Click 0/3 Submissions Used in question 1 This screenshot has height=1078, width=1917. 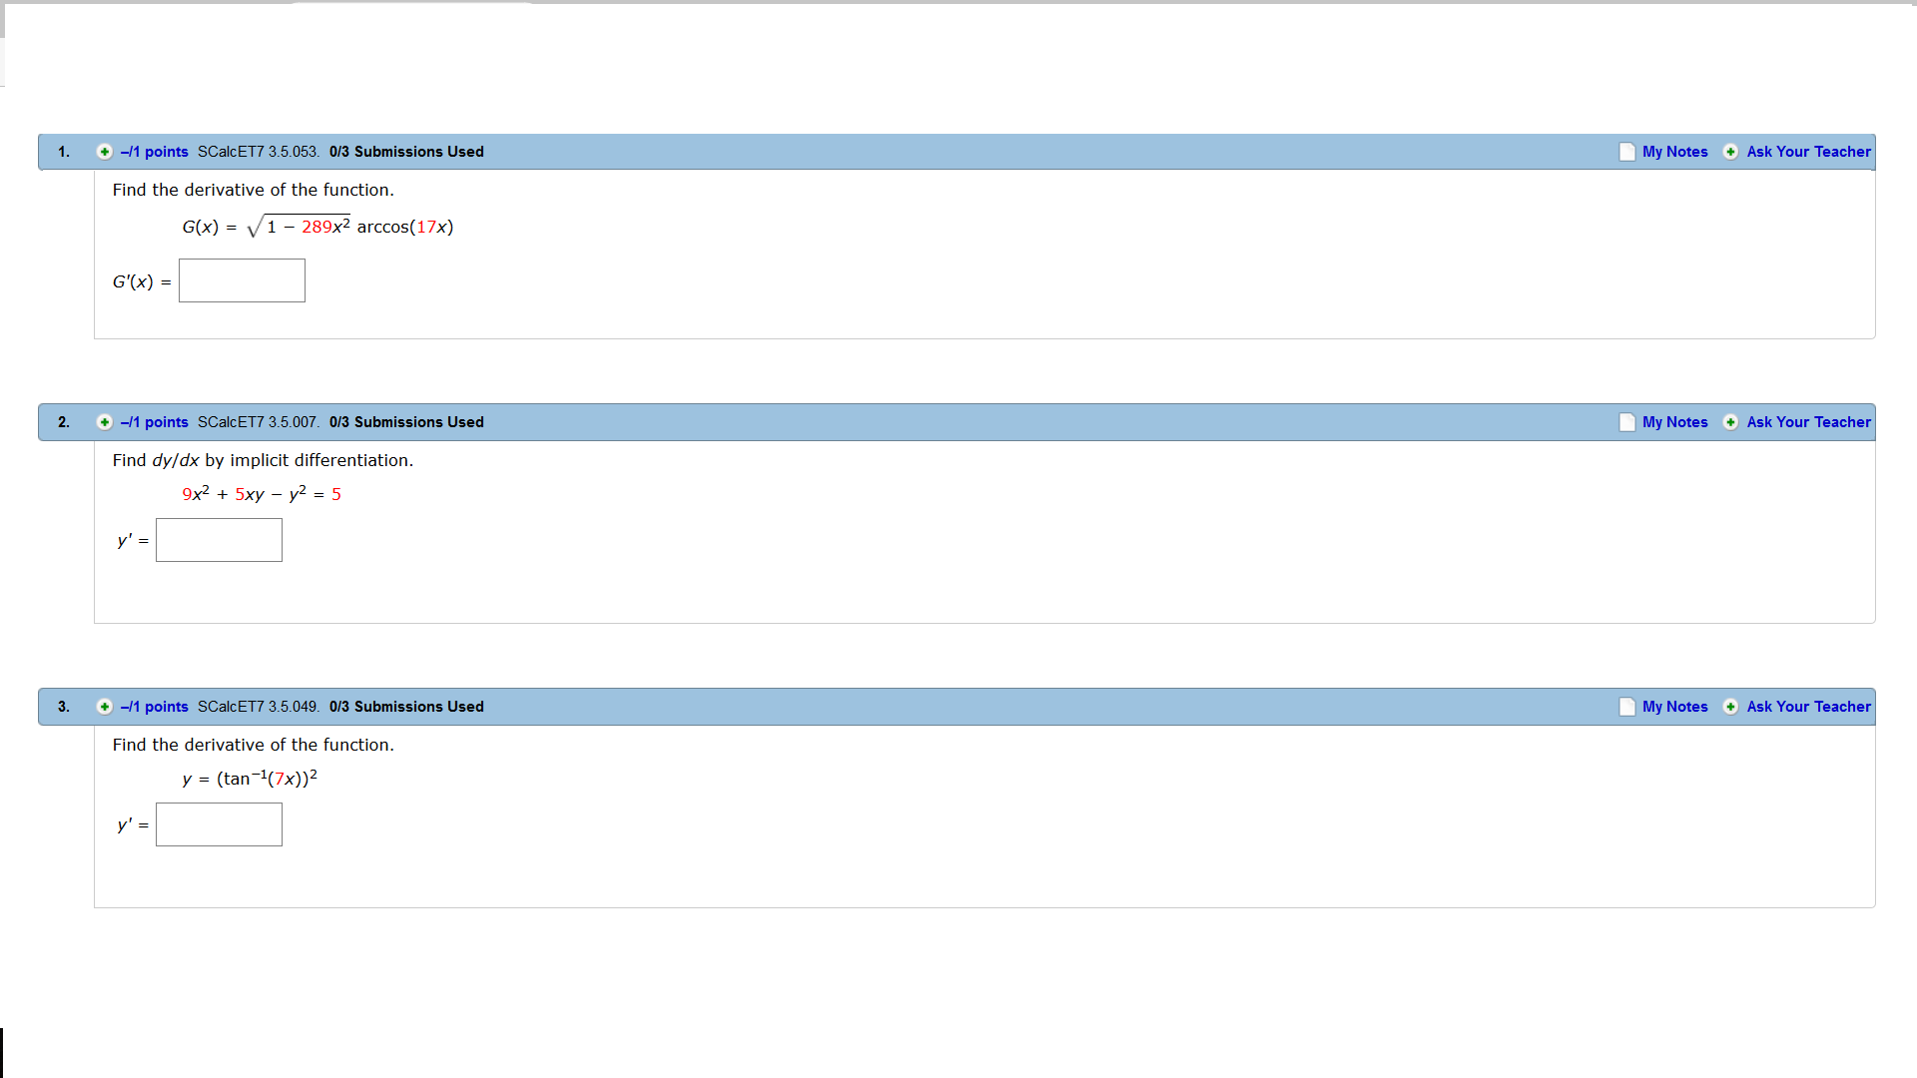pos(406,152)
